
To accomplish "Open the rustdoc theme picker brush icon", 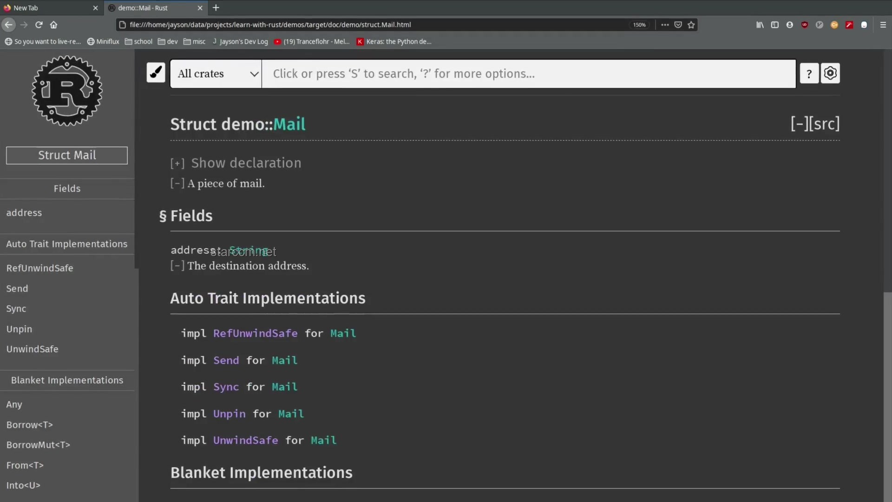I will tap(156, 73).
